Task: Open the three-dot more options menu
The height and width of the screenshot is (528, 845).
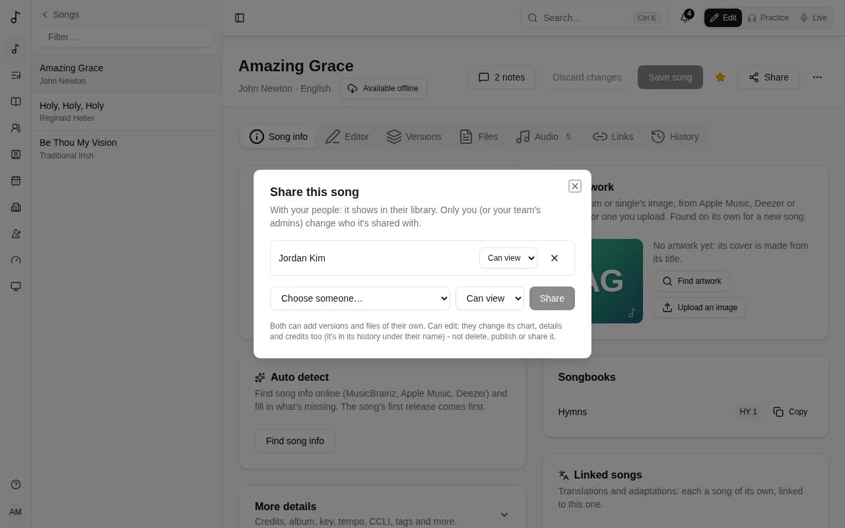Action: click(817, 77)
